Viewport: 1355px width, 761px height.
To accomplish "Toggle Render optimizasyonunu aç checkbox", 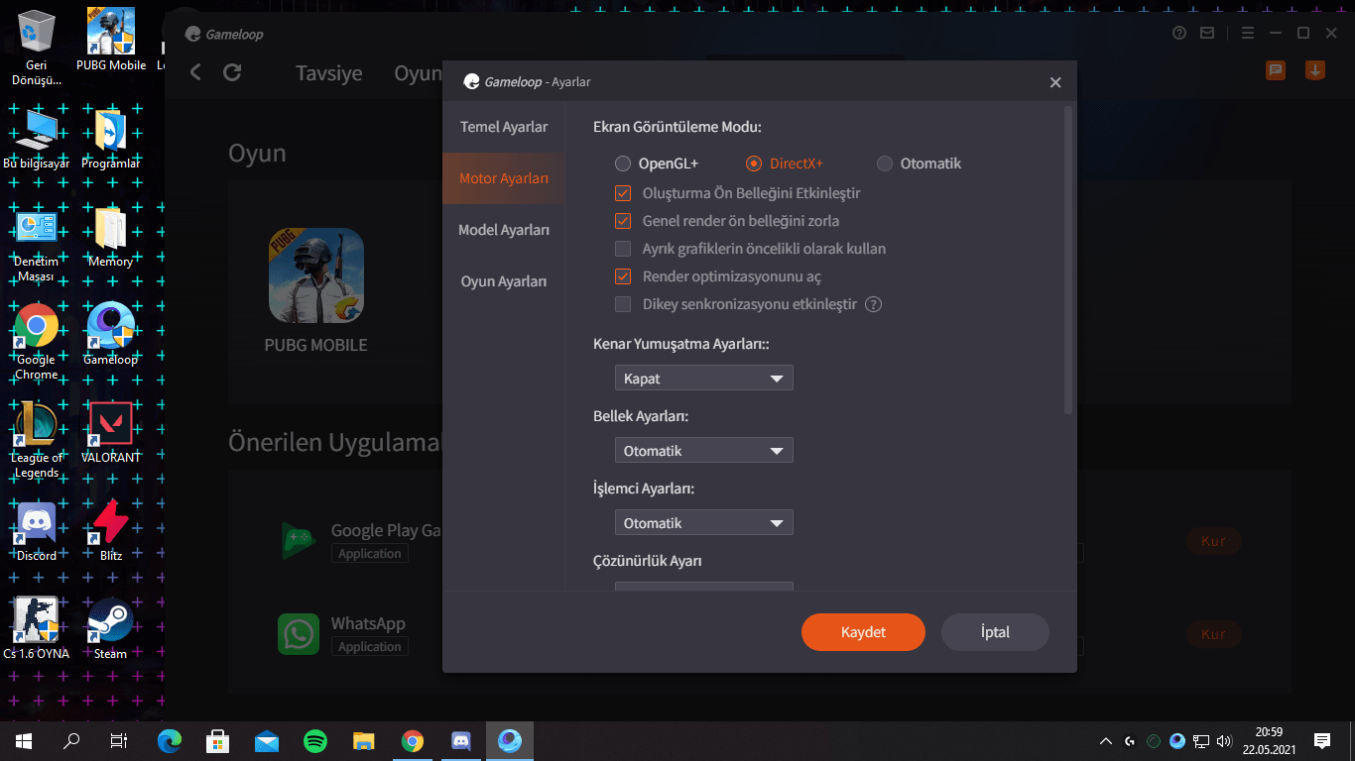I will 623,276.
